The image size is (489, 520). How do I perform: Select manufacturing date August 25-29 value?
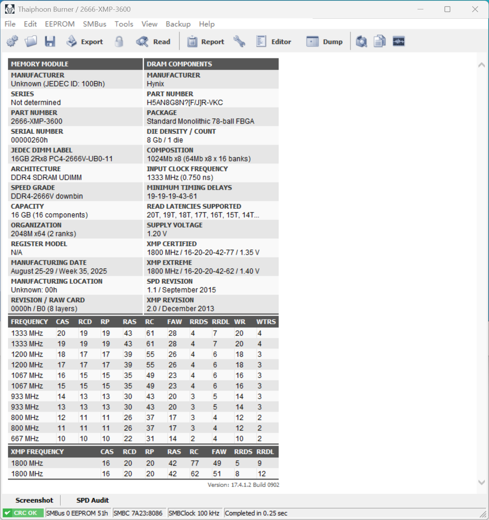click(x=59, y=271)
